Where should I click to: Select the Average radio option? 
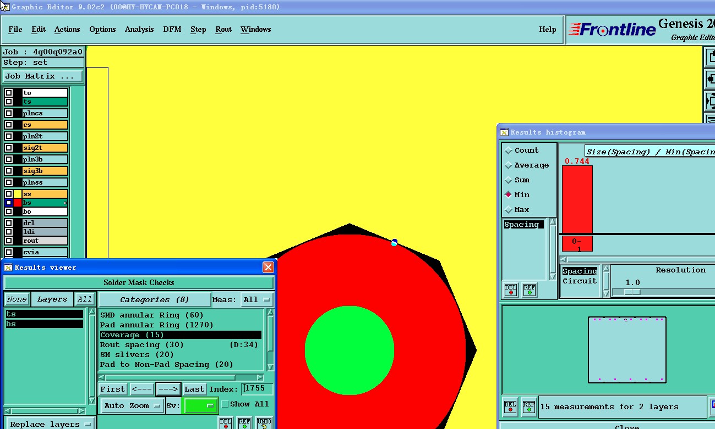(x=509, y=165)
